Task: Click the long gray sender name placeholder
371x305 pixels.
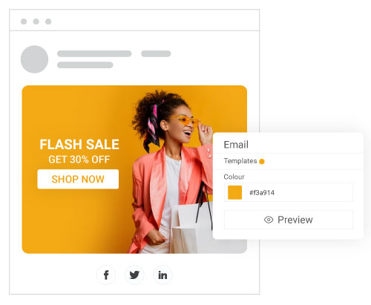Action: [94, 53]
